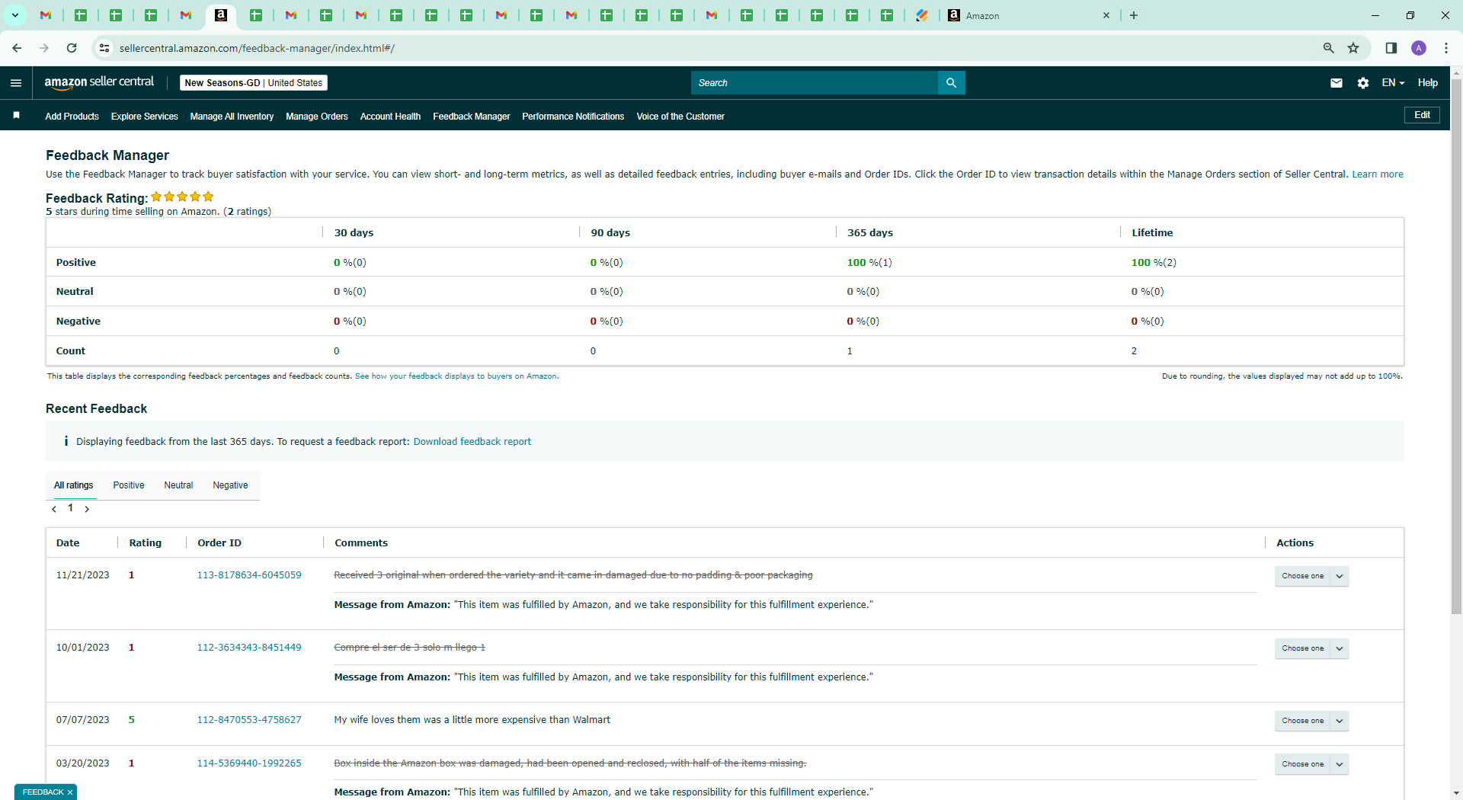
Task: Expand the EN language dropdown
Action: 1393,83
